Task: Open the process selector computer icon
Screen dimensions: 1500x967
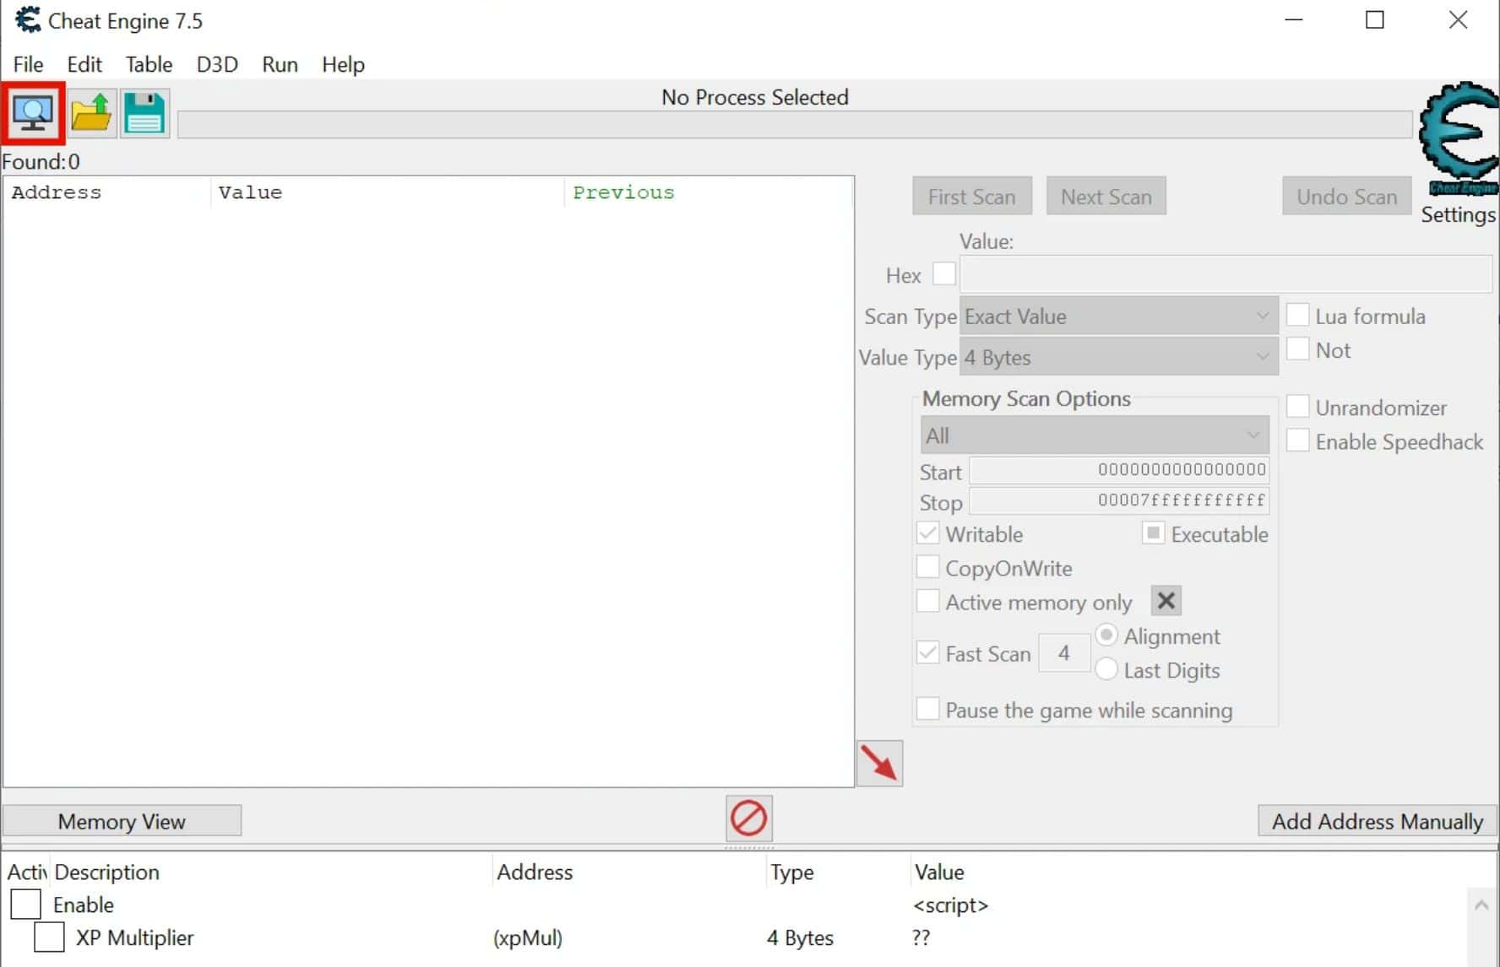Action: pyautogui.click(x=33, y=112)
